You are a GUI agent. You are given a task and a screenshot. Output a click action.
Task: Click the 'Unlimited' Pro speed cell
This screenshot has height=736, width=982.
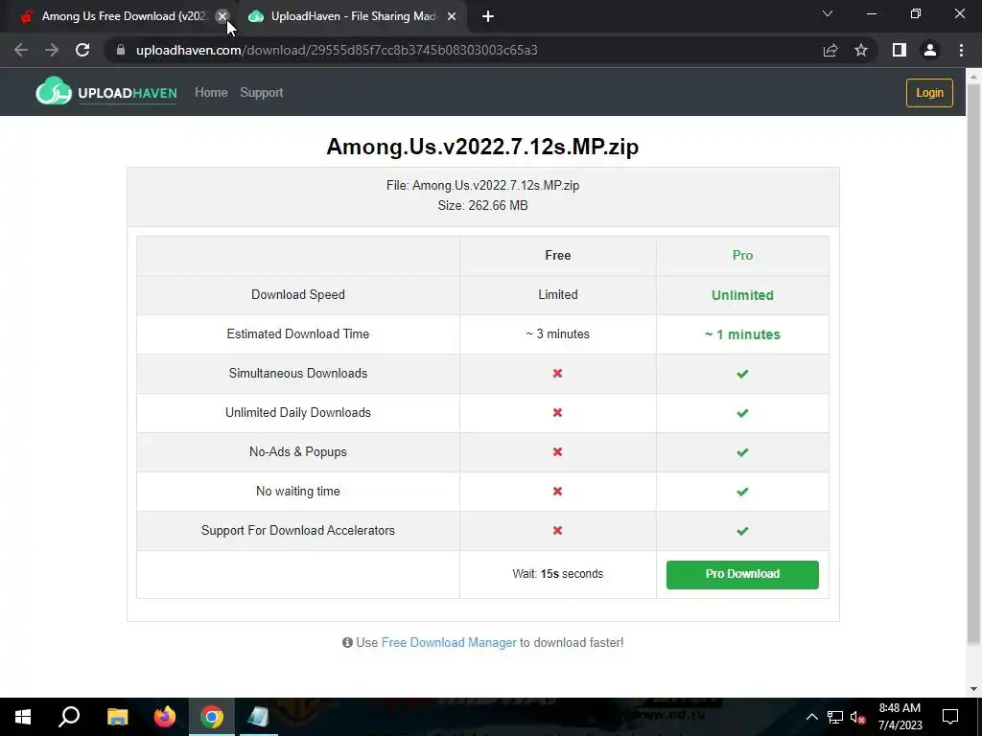click(742, 295)
